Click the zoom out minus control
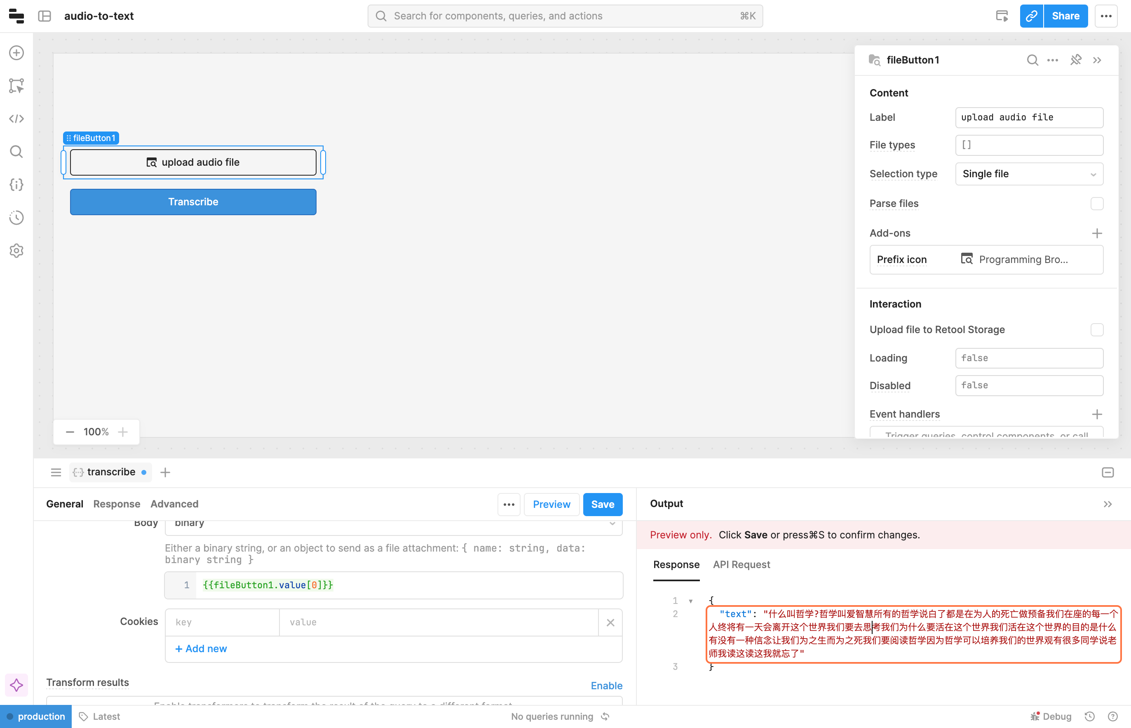 tap(70, 432)
